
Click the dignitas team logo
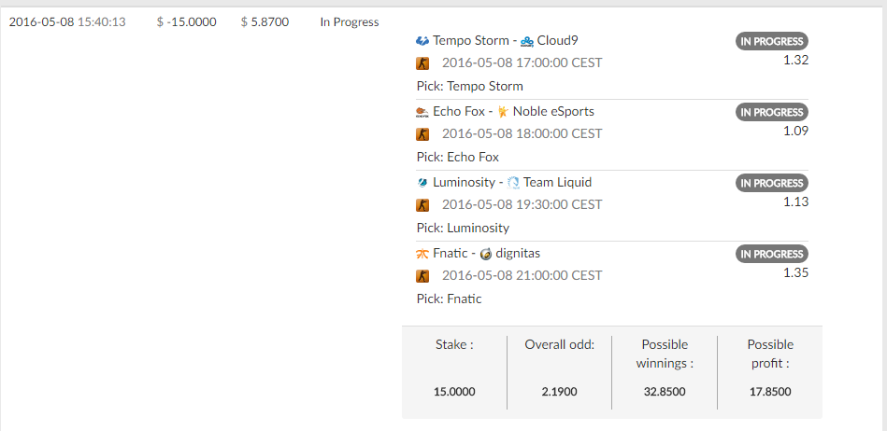(485, 254)
